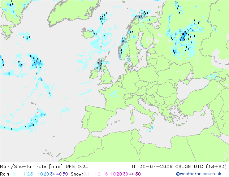This screenshot has height=177, width=229.
Task: Pick the rain legend 0.1 color value
Action: 16,174
